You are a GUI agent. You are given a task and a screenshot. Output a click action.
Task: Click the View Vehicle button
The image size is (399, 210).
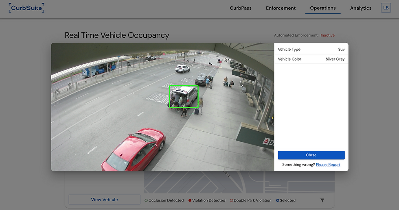click(x=104, y=199)
